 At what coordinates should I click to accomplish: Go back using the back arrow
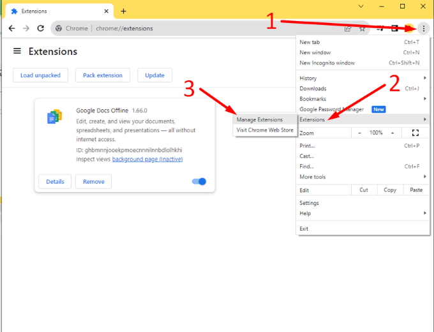11,28
